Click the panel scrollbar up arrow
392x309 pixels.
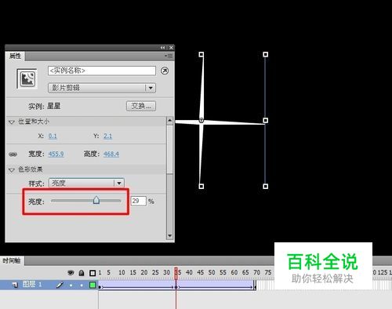click(x=169, y=120)
